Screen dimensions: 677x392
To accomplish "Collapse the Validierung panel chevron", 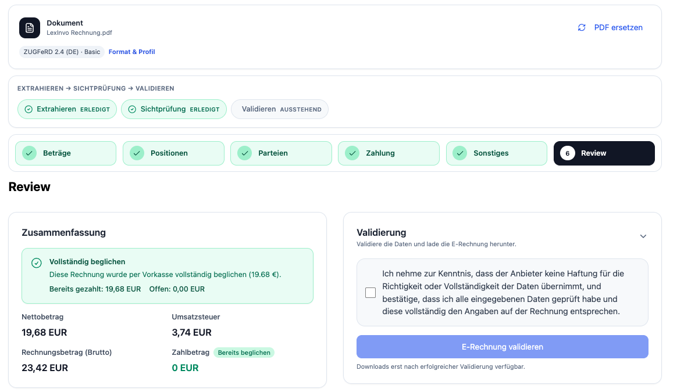I will coord(643,236).
